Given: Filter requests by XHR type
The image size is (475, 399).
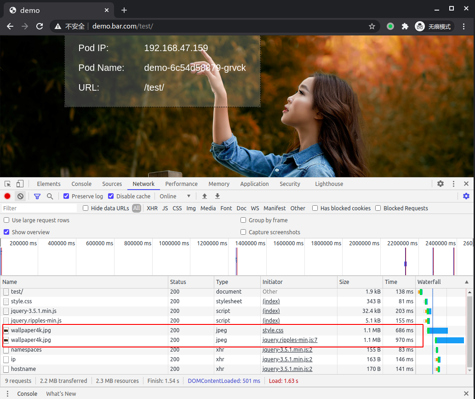Looking at the screenshot, I should [x=152, y=208].
